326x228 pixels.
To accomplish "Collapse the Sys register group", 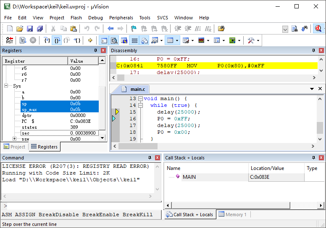I will [x=6, y=86].
